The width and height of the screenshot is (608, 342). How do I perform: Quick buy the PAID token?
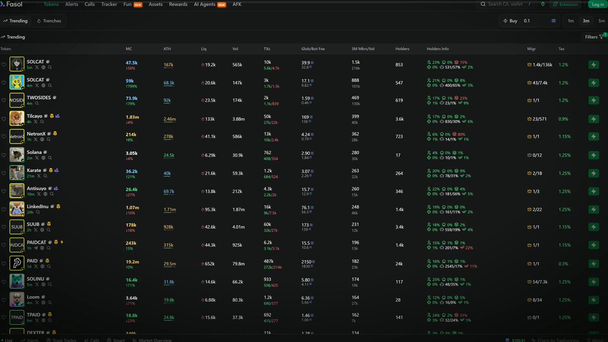pyautogui.click(x=593, y=264)
